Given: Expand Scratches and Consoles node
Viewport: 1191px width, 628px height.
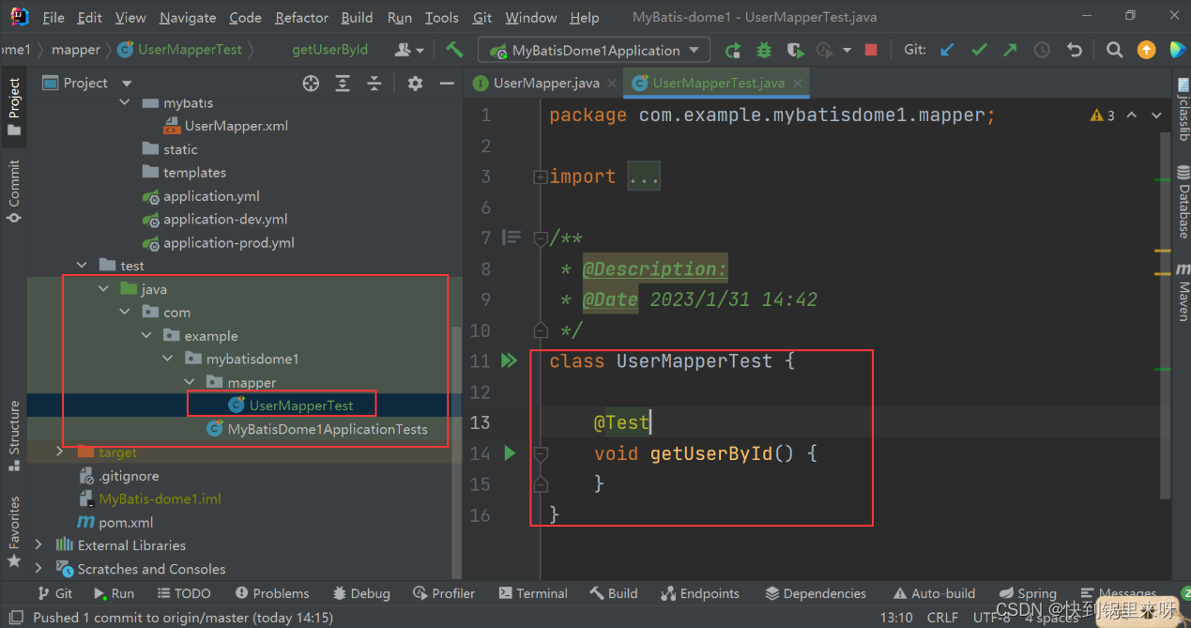Looking at the screenshot, I should pos(38,568).
